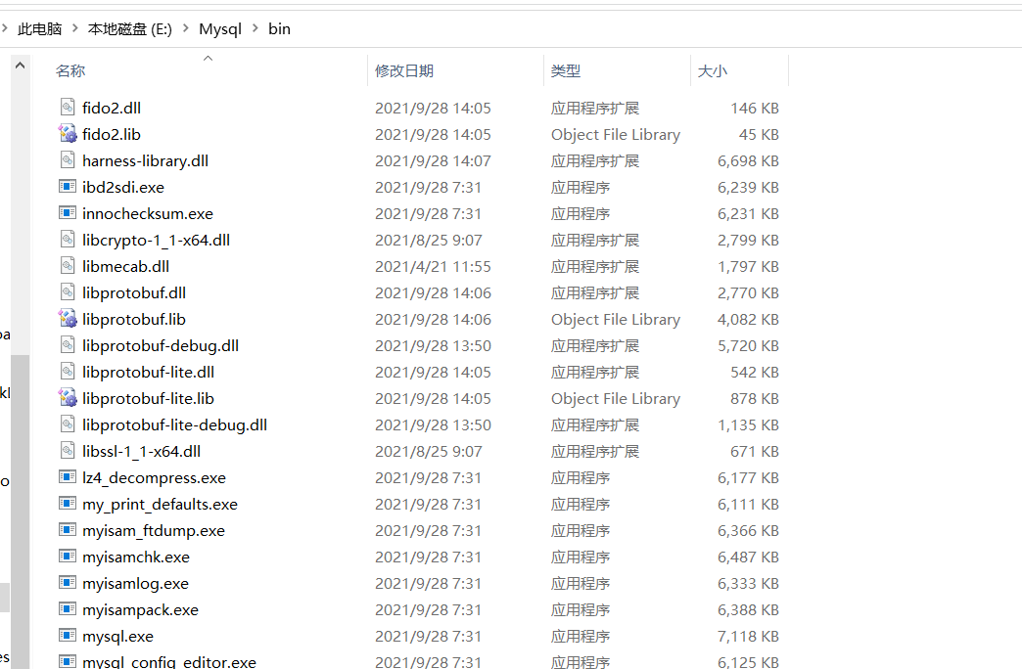
Task: Select the file name mysql.exe
Action: click(118, 636)
